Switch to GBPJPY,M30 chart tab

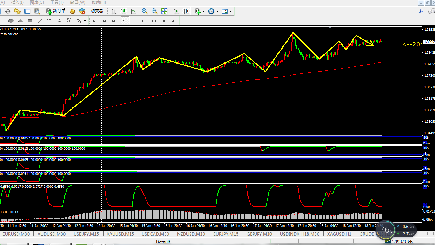259,234
